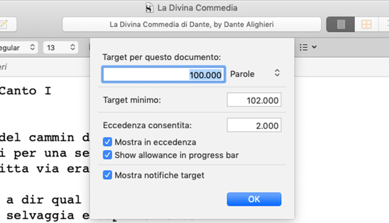Screen dimensions: 389x223
Task: Expand the list style chevron arrow
Action: click(x=314, y=47)
